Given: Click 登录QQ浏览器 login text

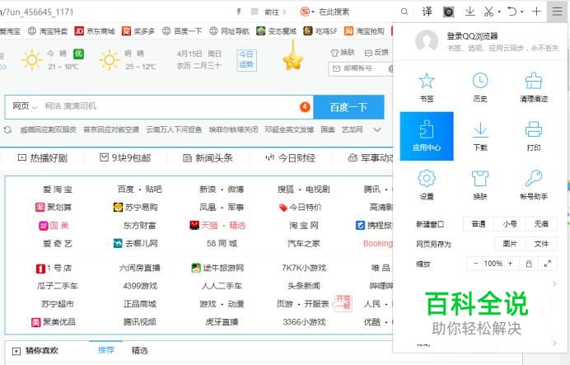Looking at the screenshot, I should pyautogui.click(x=472, y=36).
